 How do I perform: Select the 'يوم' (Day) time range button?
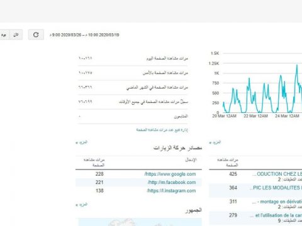click(x=4, y=35)
